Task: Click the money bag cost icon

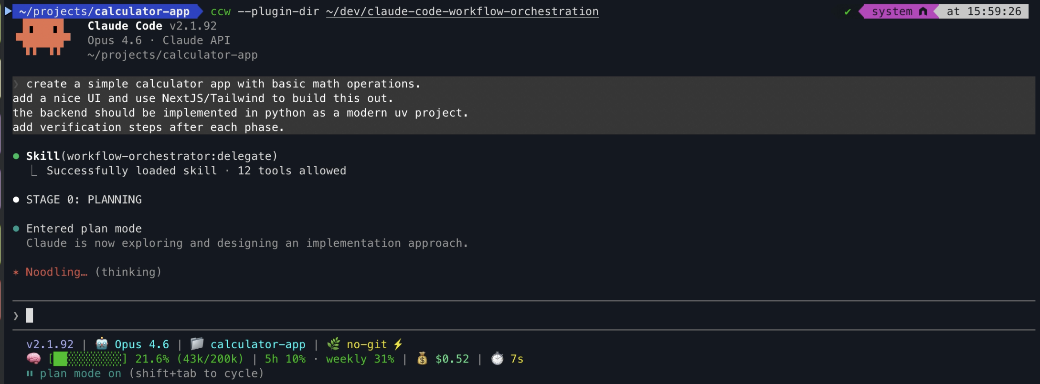Action: pyautogui.click(x=422, y=359)
